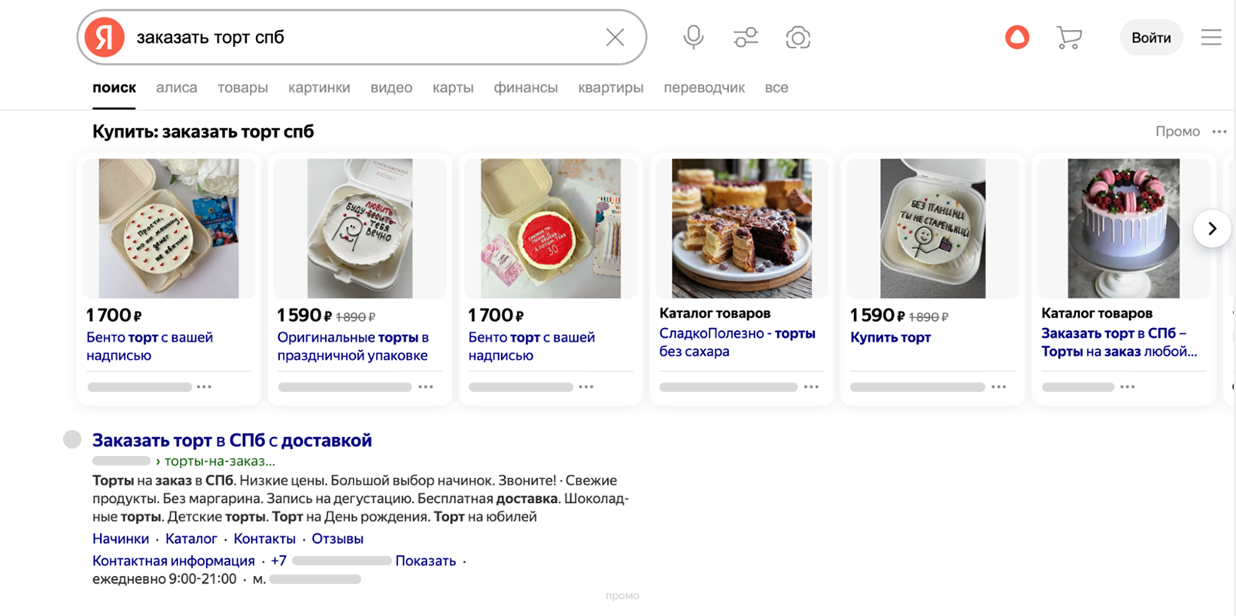Focus the search input field
The height and width of the screenshot is (616, 1236).
coord(361,37)
